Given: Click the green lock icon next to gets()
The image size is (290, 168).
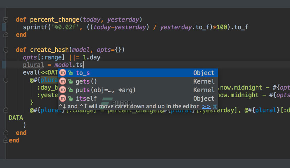Looking at the screenshot, I should [70, 82].
